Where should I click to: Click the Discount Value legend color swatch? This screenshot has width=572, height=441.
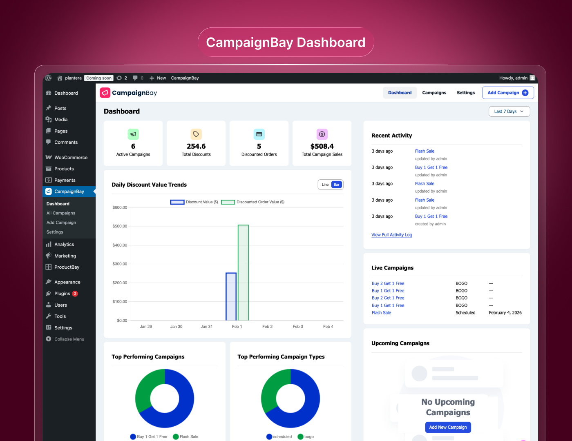[x=177, y=202]
